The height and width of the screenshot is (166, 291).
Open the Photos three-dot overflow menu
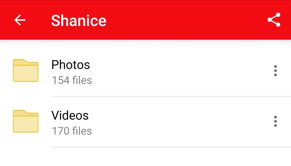click(275, 71)
